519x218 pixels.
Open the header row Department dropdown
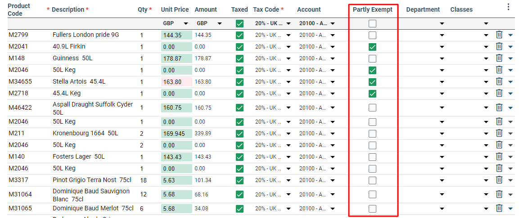point(442,24)
